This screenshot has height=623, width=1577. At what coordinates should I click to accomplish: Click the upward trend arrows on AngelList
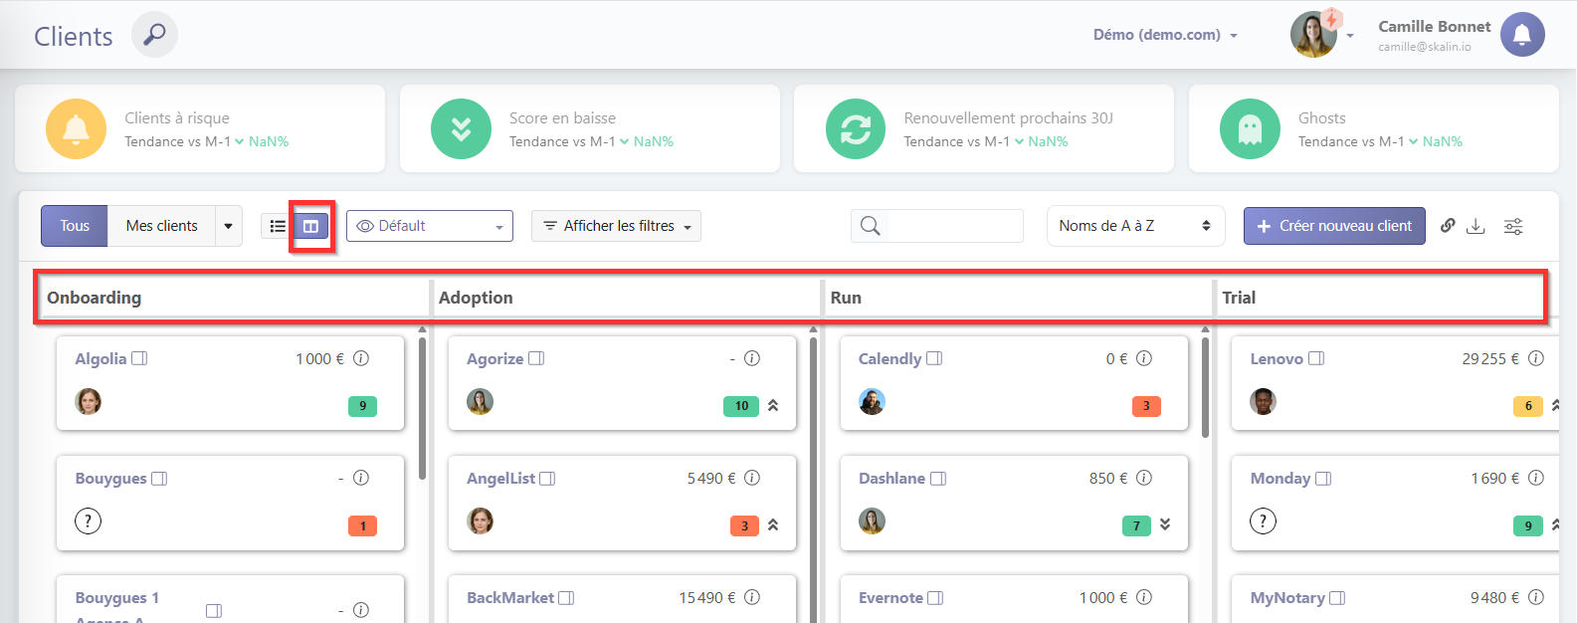pyautogui.click(x=773, y=524)
